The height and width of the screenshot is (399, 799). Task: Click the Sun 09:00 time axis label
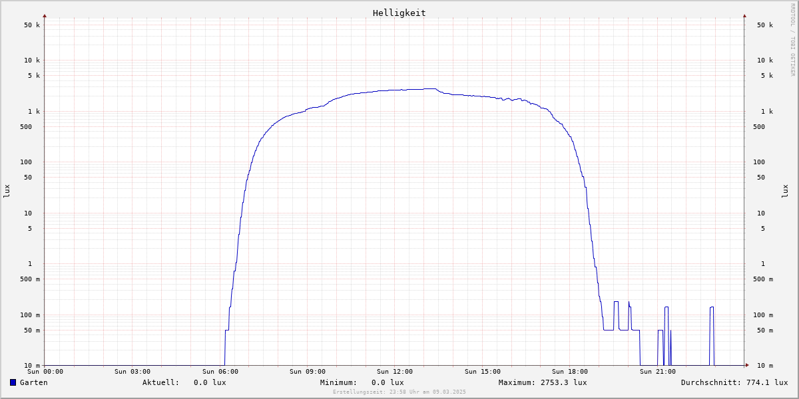[308, 372]
